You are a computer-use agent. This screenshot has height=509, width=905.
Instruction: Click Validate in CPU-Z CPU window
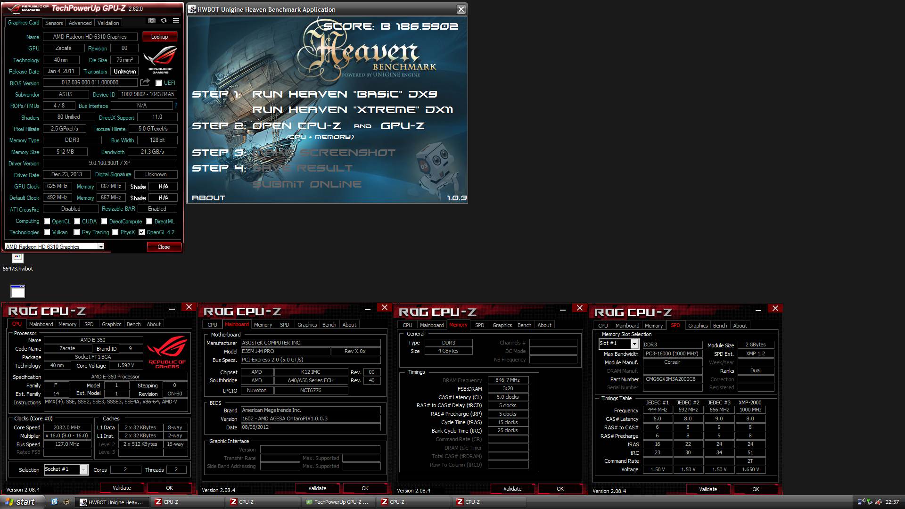pyautogui.click(x=122, y=488)
